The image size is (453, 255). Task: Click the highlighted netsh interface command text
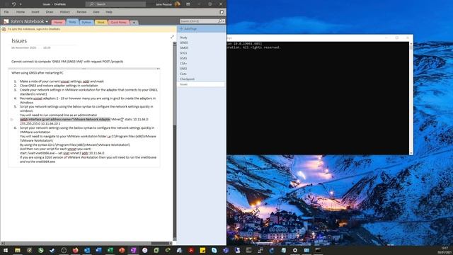pos(65,119)
